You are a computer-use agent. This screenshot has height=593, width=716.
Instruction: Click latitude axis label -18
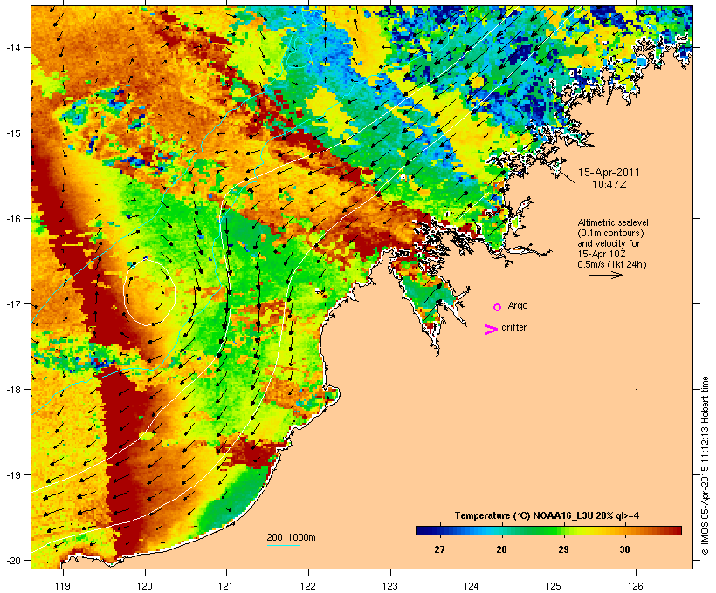tap(12, 389)
